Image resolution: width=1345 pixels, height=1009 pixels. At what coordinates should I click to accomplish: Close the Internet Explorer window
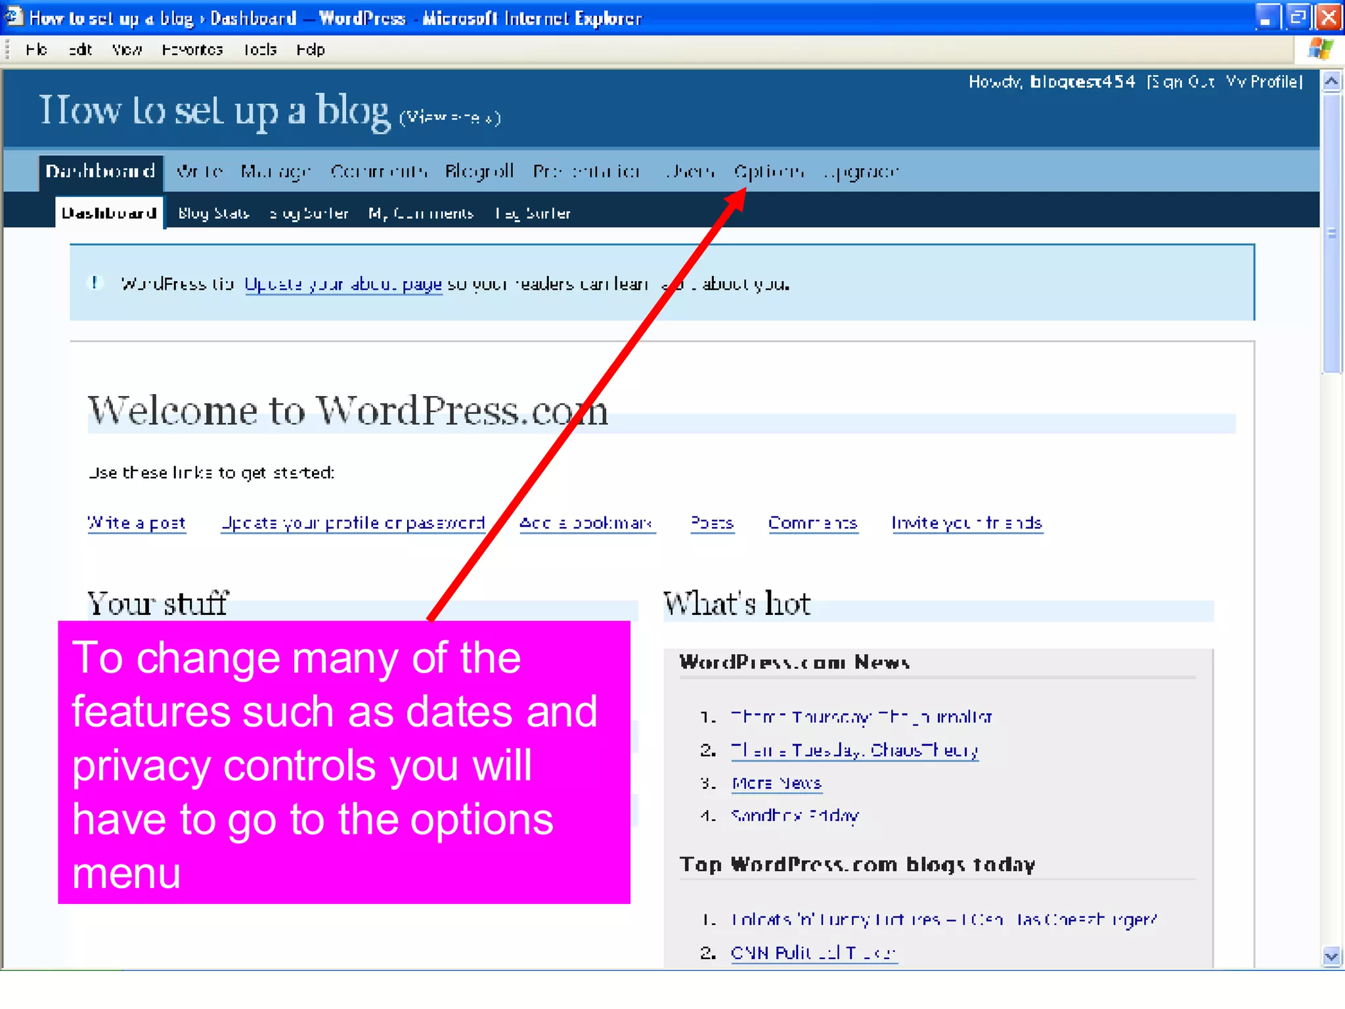tap(1329, 17)
